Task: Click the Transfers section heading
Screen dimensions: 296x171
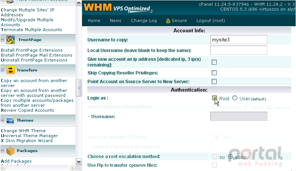Action: click(27, 70)
